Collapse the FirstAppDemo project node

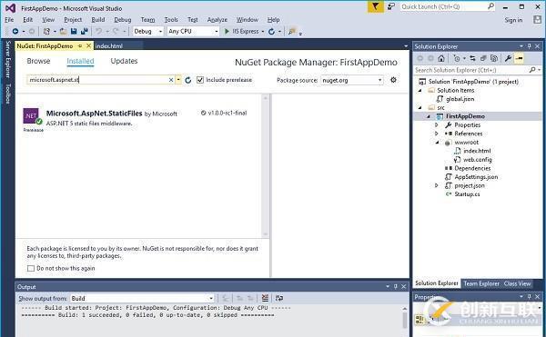[429, 116]
